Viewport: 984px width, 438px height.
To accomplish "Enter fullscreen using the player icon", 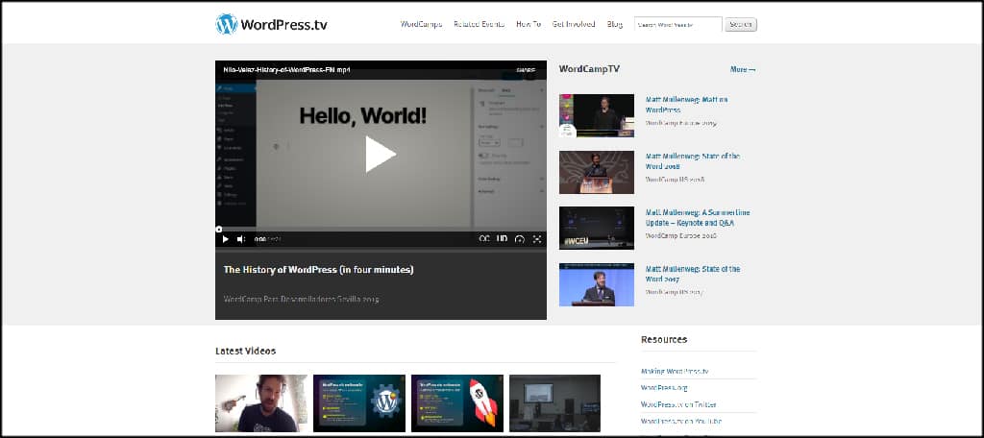I will click(537, 239).
